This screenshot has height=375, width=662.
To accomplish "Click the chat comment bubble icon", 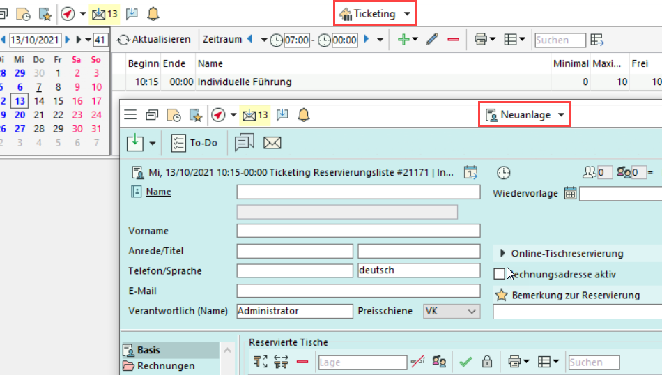I will (244, 143).
